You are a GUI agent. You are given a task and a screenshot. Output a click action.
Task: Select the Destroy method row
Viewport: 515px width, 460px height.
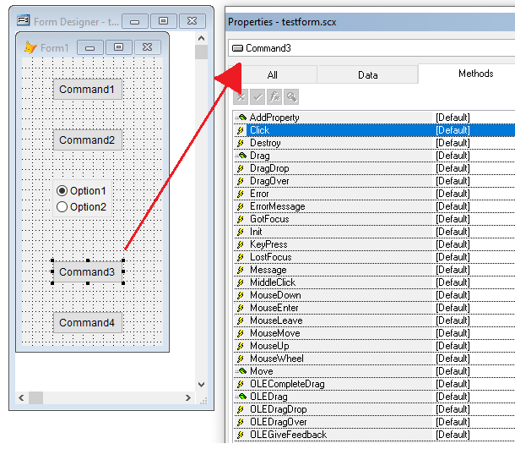coord(374,143)
